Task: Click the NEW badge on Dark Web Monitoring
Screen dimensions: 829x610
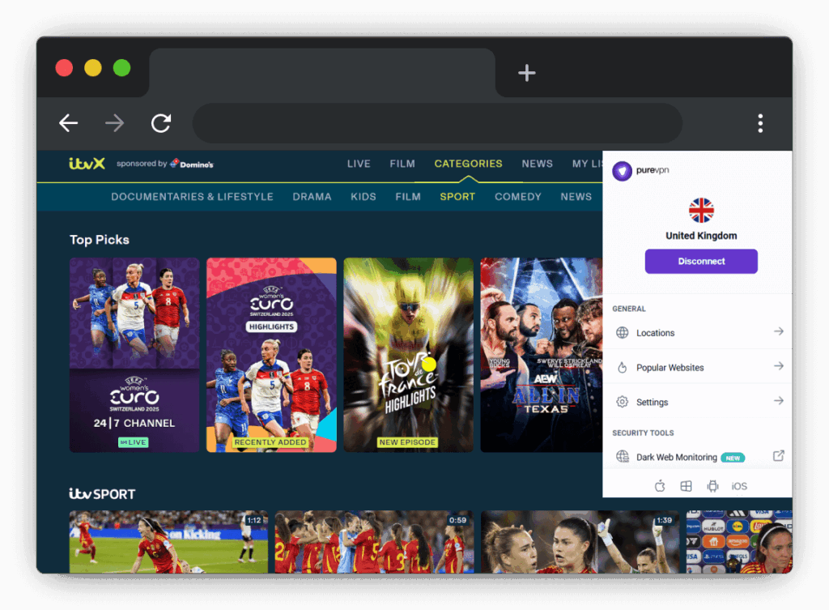Action: [733, 459]
